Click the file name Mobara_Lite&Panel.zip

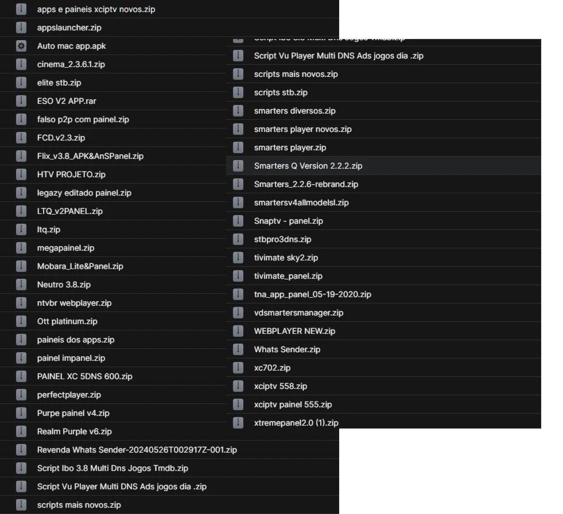coord(80,266)
